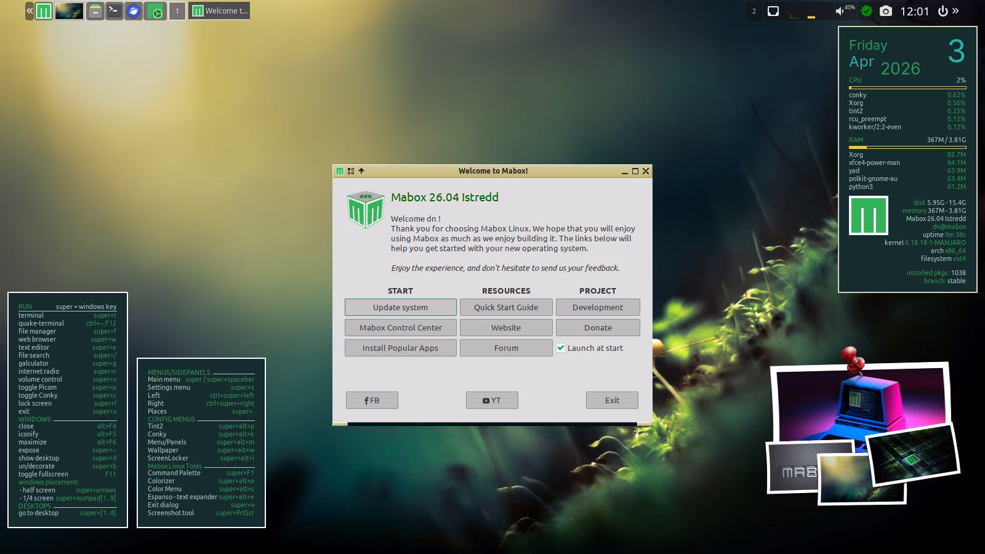This screenshot has width=985, height=554.
Task: Click the green update-status checkmark icon
Action: point(867,11)
